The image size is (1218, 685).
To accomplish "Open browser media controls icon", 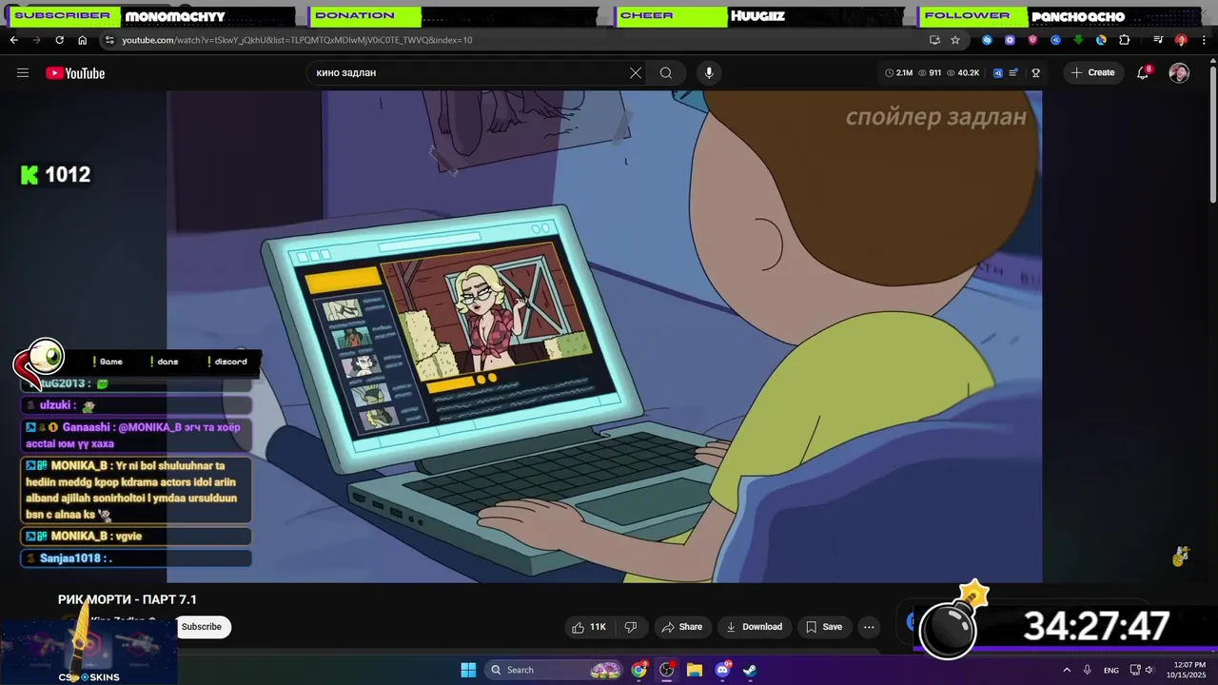I will 1158,40.
